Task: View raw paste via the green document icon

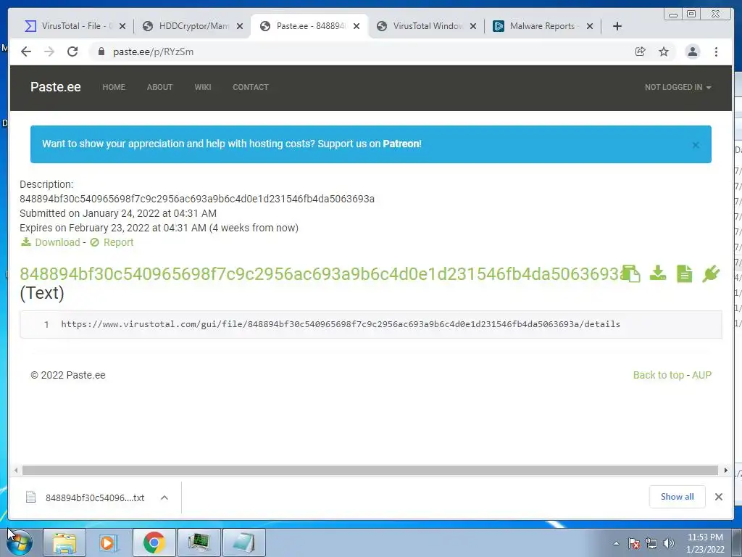Action: pyautogui.click(x=684, y=273)
